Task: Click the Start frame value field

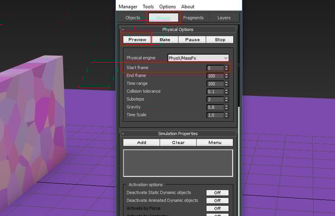Action: point(215,68)
